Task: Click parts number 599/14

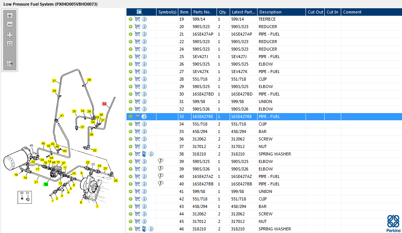Action: (199, 19)
